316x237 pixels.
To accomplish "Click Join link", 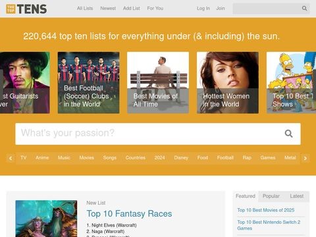I will click(221, 9).
